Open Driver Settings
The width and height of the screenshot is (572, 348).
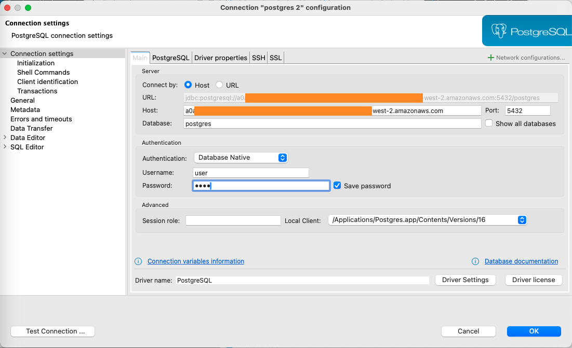465,280
